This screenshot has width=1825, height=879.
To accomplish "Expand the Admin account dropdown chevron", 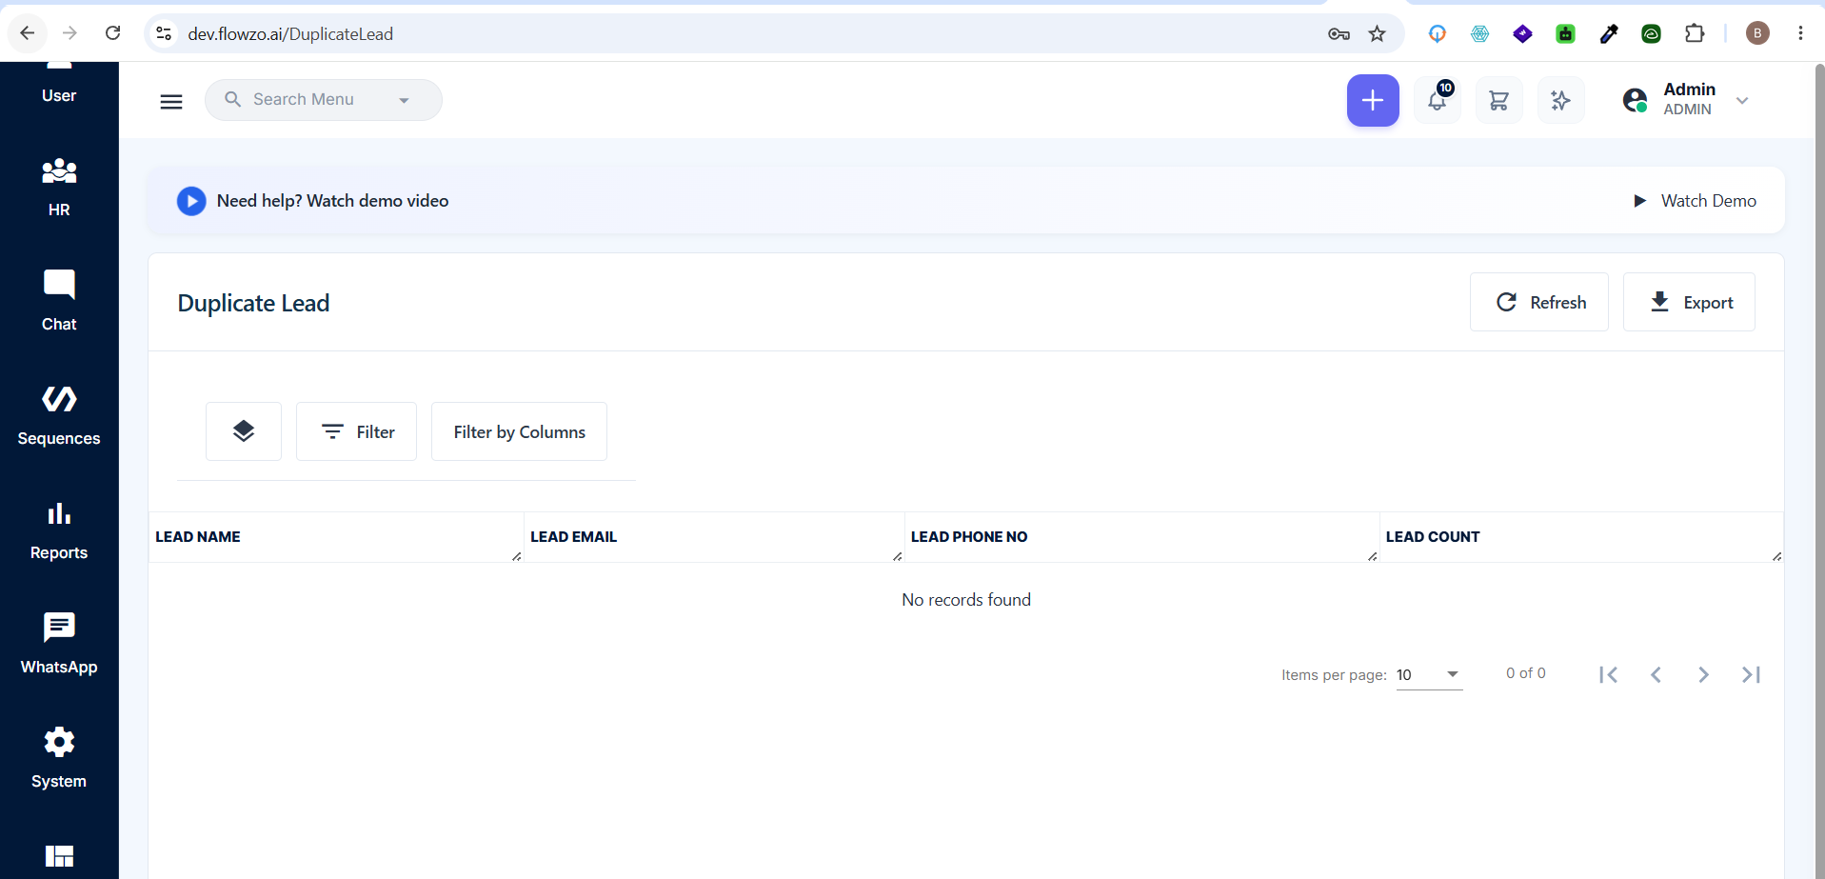I will 1742,100.
